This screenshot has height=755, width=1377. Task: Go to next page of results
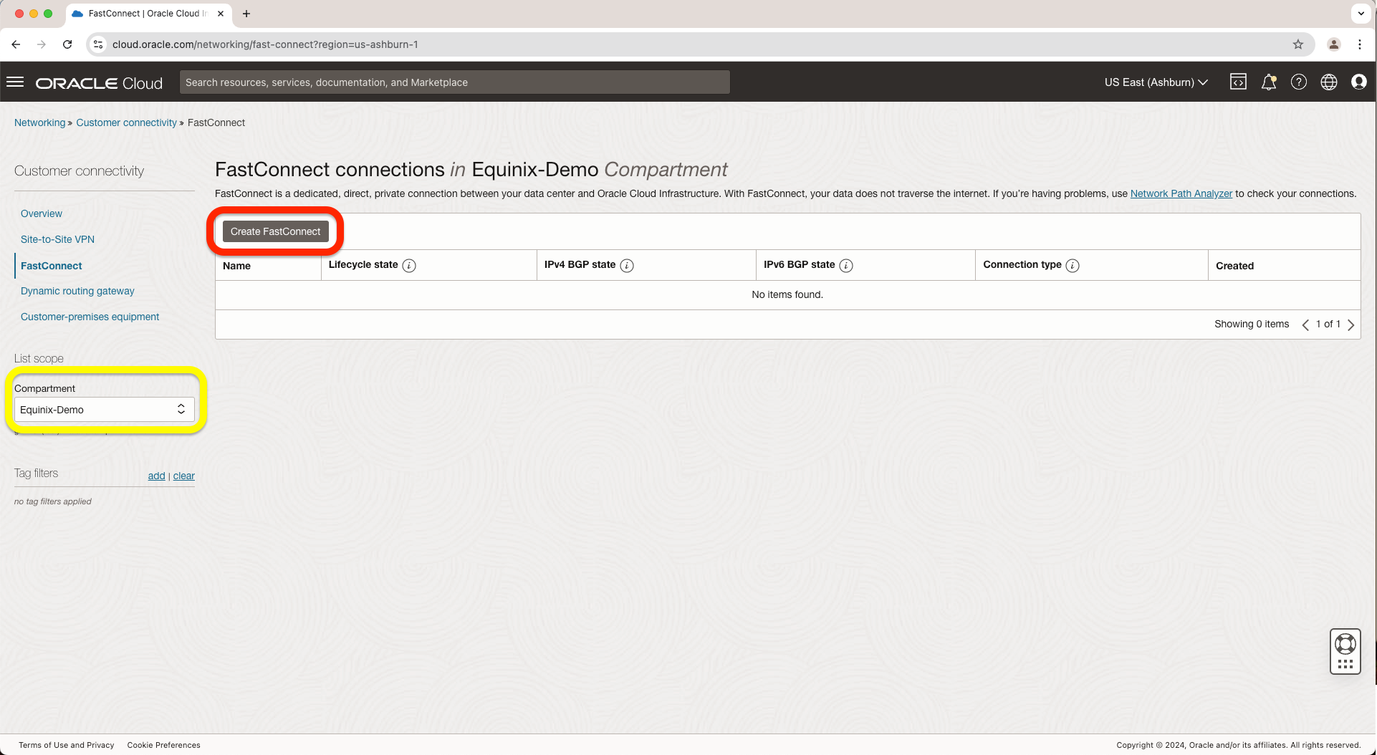pyautogui.click(x=1351, y=324)
